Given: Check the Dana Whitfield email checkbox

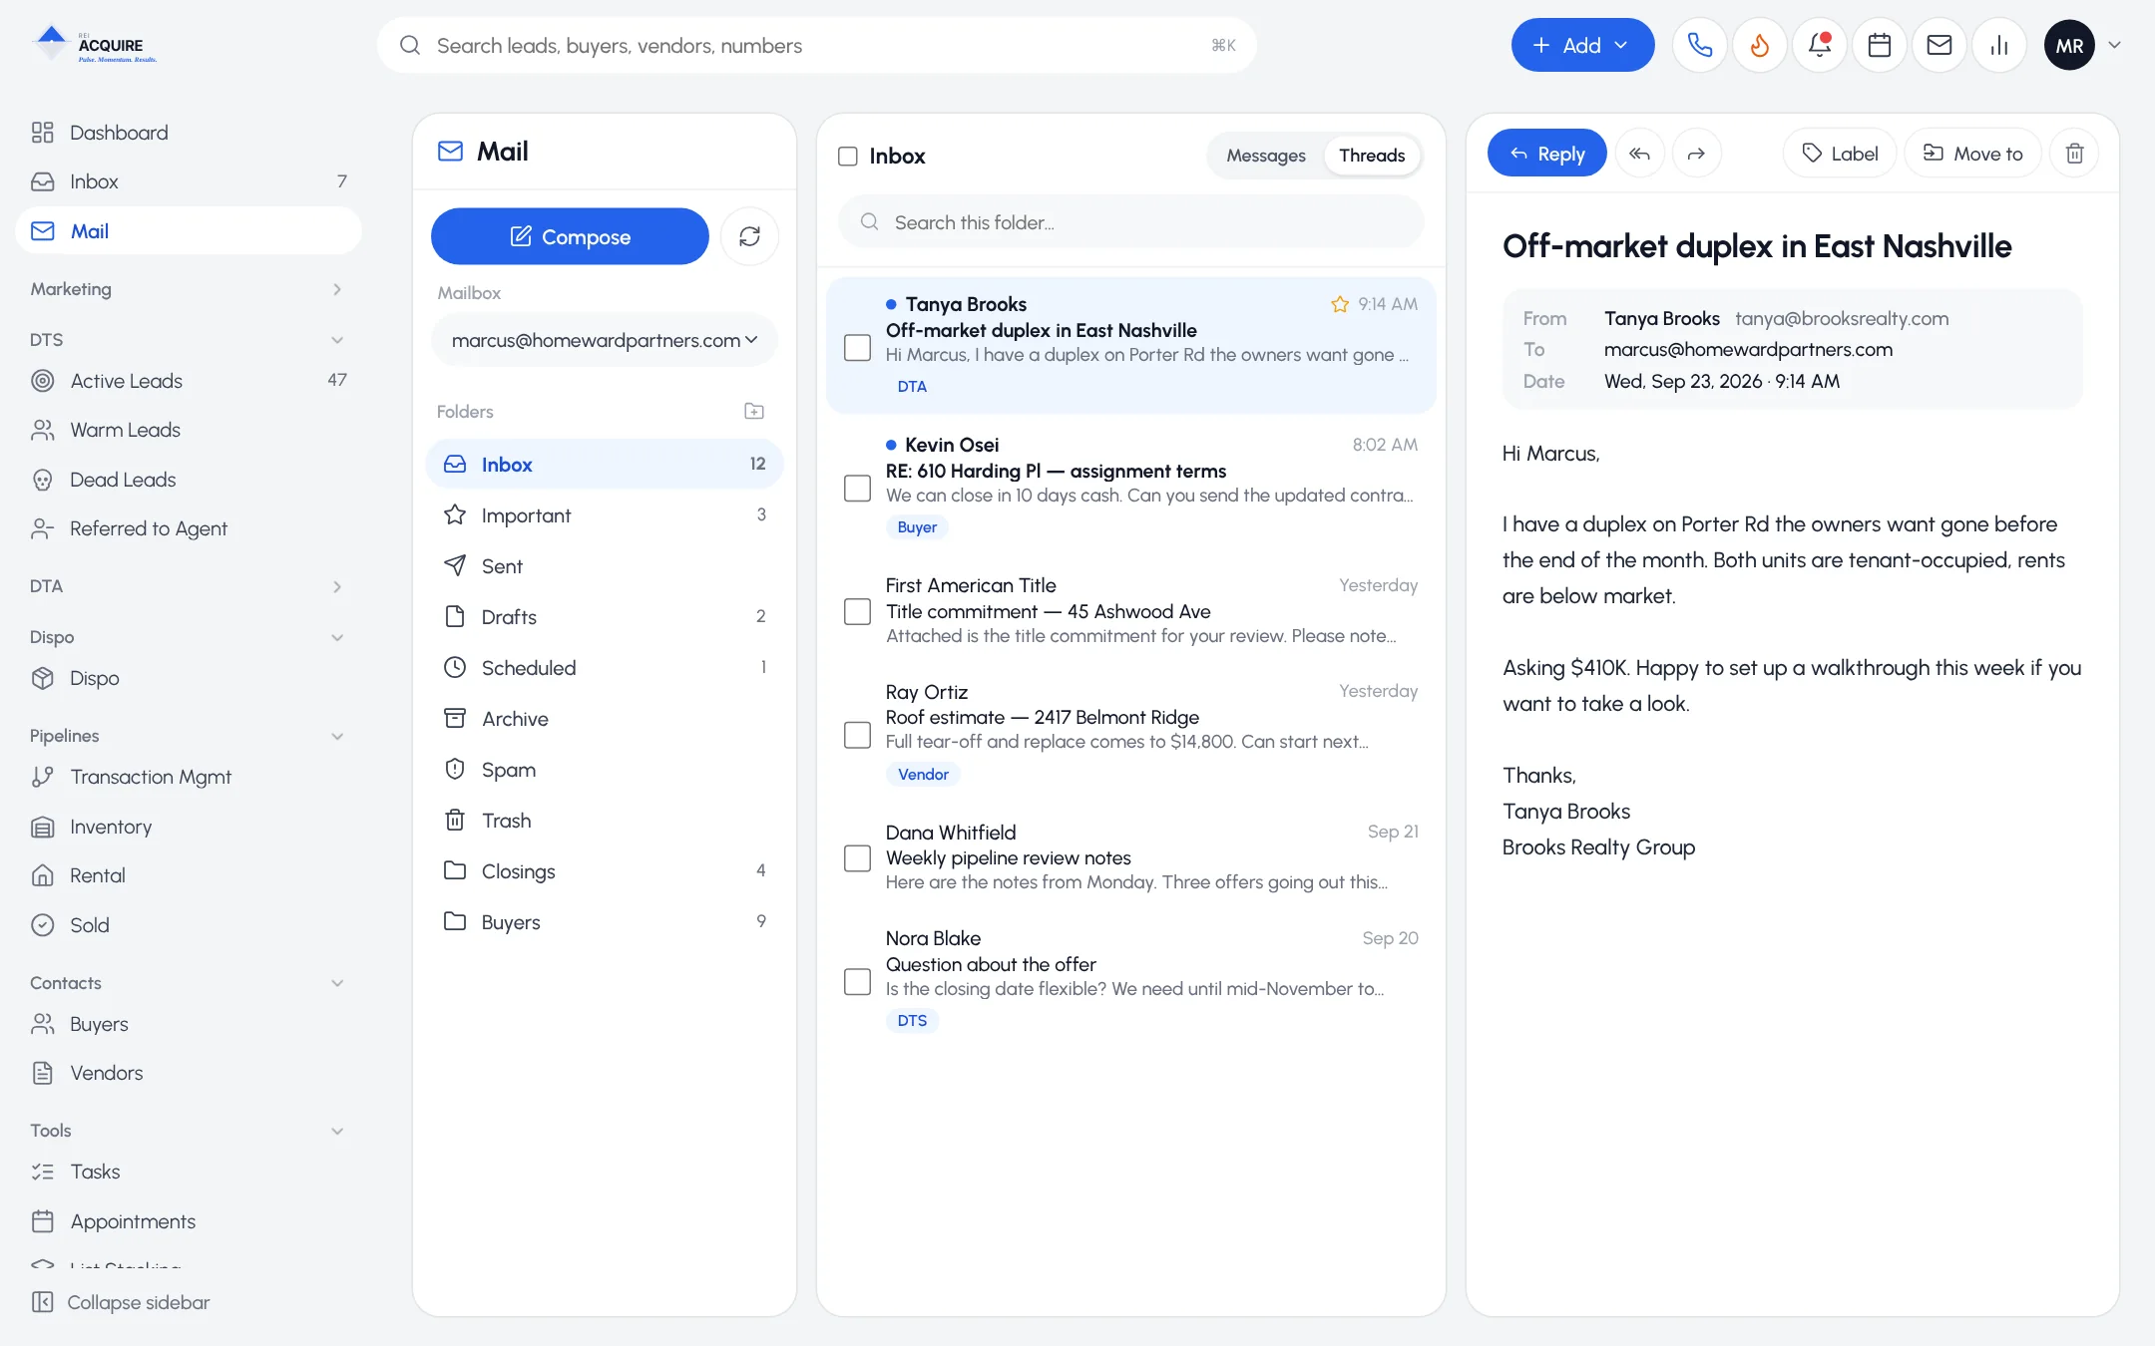Looking at the screenshot, I should pyautogui.click(x=857, y=858).
